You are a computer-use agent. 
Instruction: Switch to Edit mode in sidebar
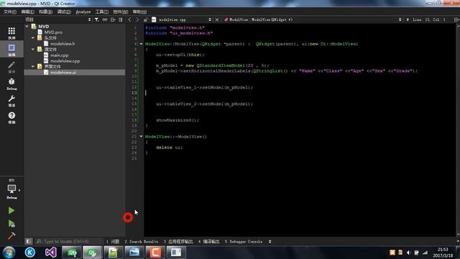(x=11, y=50)
